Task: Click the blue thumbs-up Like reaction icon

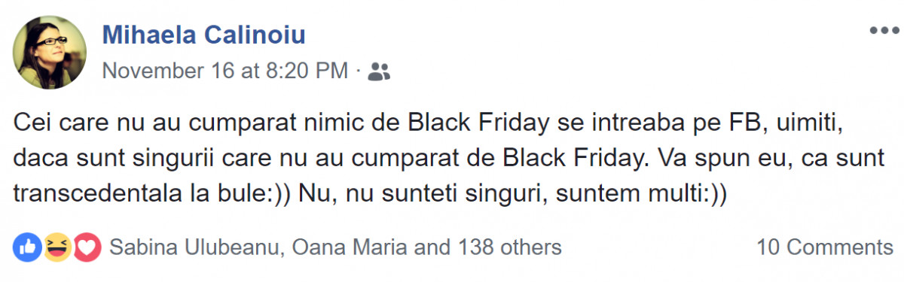Action: (x=28, y=247)
